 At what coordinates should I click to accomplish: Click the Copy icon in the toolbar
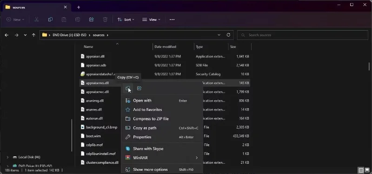coord(50,19)
